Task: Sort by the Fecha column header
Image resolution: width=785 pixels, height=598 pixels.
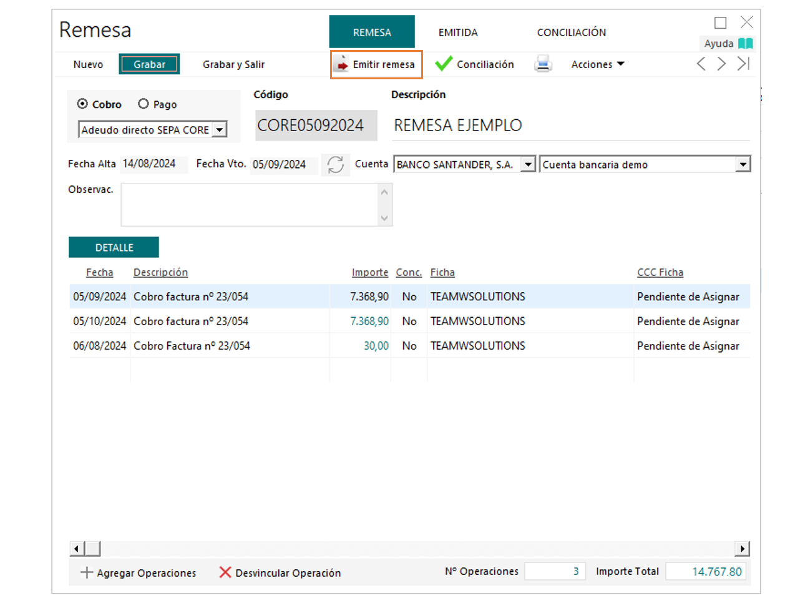Action: click(x=100, y=272)
